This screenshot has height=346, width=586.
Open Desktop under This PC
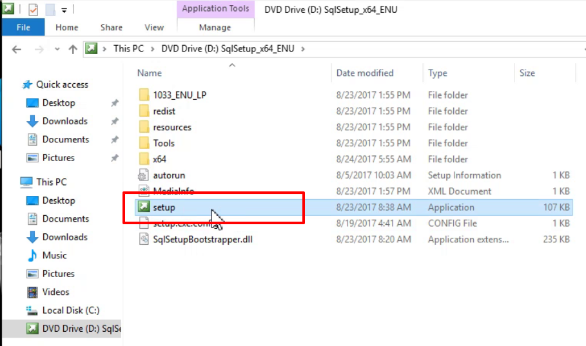click(x=59, y=200)
